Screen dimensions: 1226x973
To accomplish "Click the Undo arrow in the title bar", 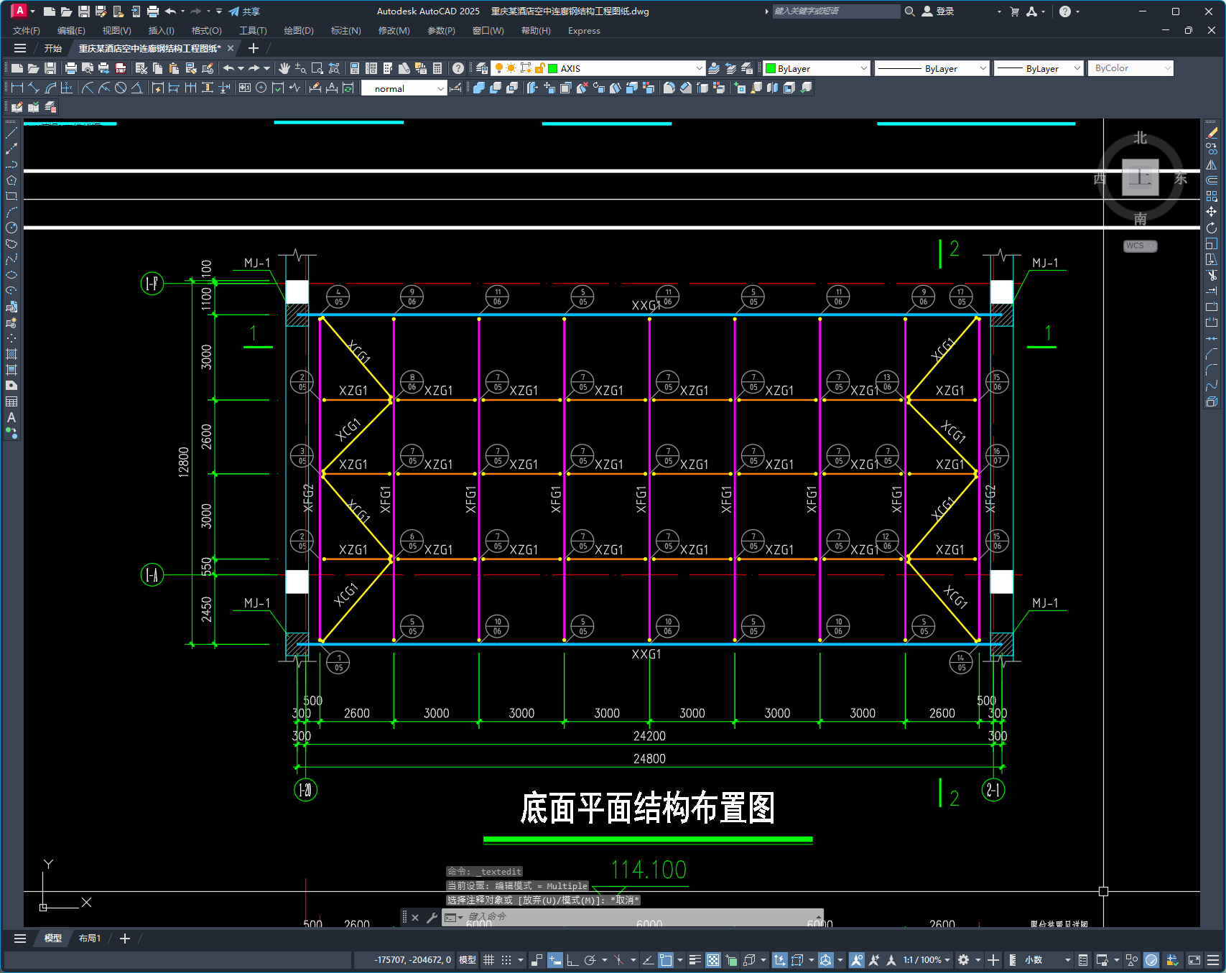I will tap(170, 11).
